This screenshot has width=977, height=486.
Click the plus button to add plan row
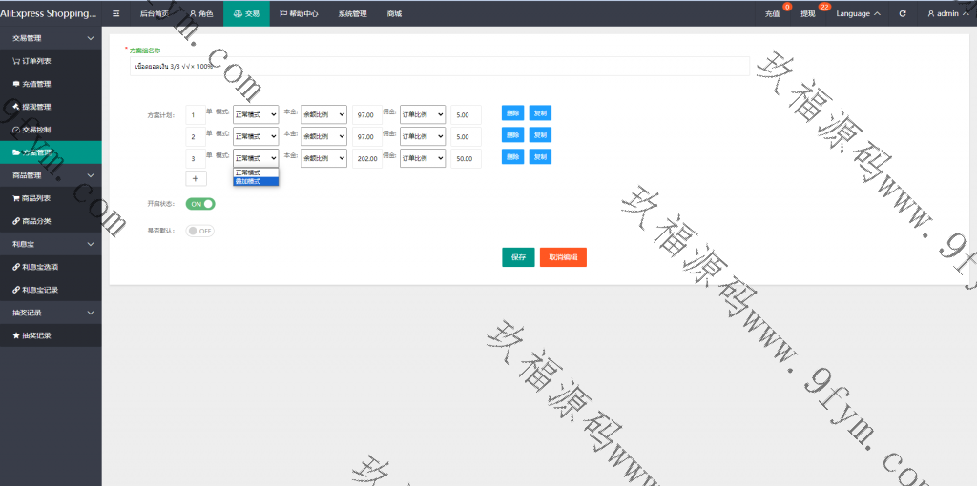(x=196, y=178)
